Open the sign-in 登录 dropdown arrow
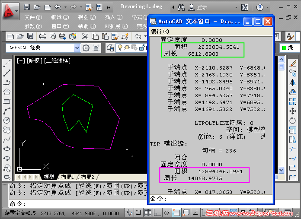The height and width of the screenshot is (219, 301). pos(236,7)
